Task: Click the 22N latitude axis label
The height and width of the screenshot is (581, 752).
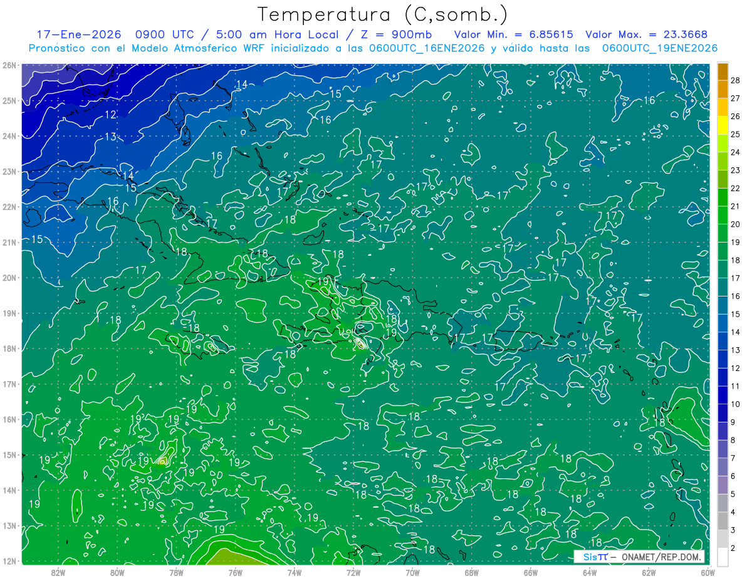Action: pos(9,206)
